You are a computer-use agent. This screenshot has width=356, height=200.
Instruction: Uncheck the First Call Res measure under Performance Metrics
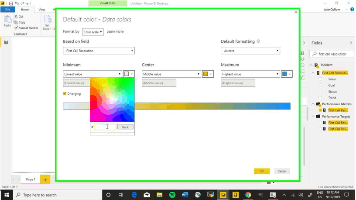coord(320,110)
